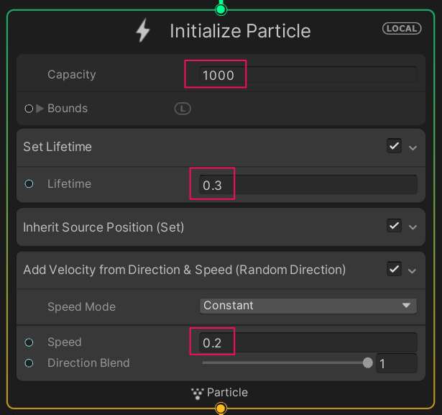Click the Initialize Particle title
Viewport: 442px width, 415px height.
click(240, 31)
